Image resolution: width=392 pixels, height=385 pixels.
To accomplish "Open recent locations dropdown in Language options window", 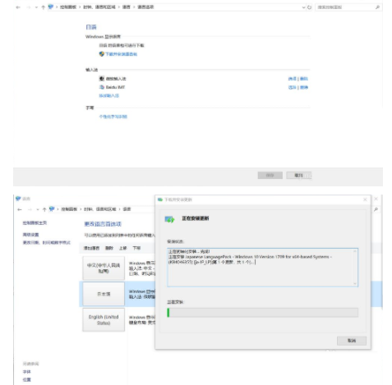I will tap(36, 7).
